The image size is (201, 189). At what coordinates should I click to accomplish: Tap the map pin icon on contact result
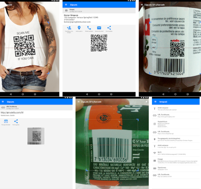(79, 28)
